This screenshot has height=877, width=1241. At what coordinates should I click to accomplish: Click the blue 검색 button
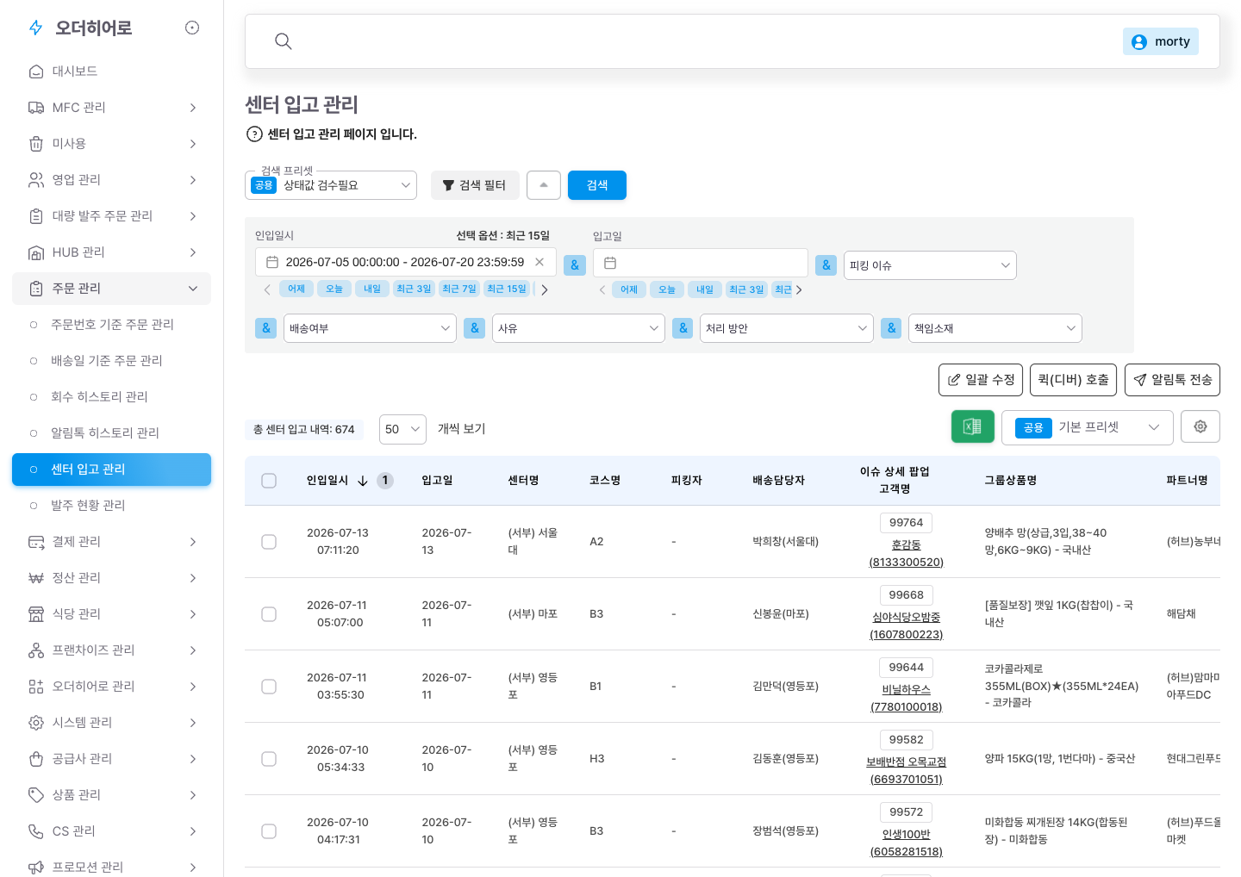[x=597, y=185]
